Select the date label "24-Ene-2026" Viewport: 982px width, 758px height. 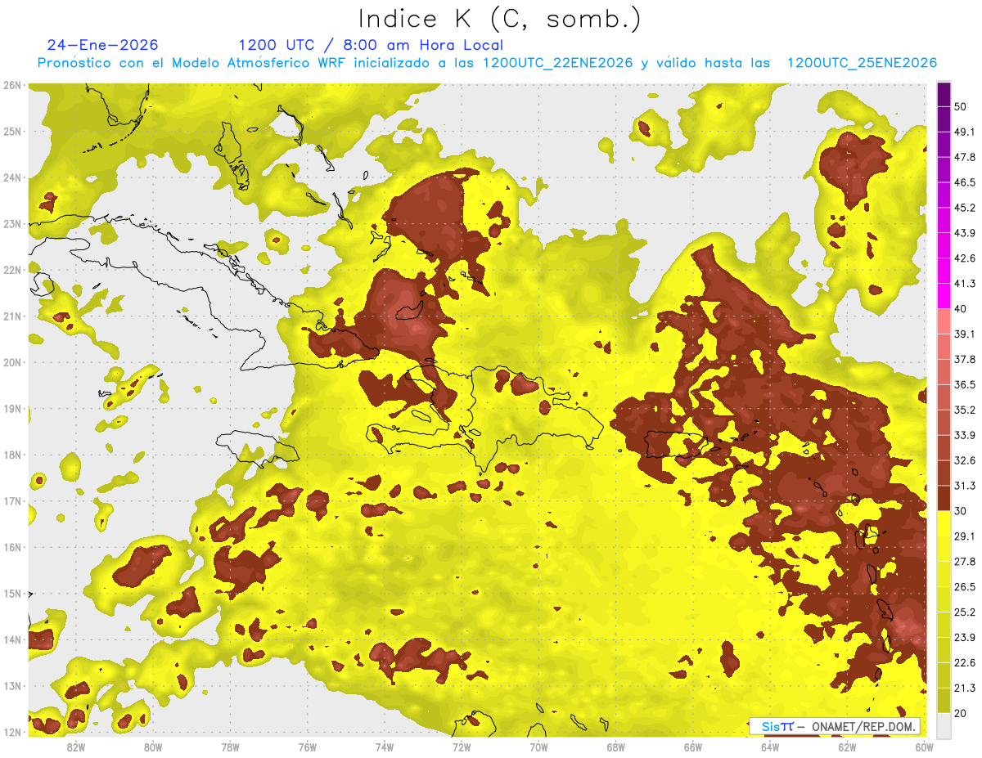coord(103,45)
